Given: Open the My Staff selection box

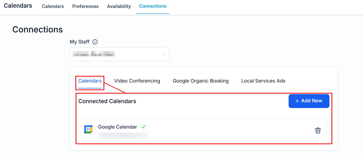Looking at the screenshot, I should click(120, 54).
